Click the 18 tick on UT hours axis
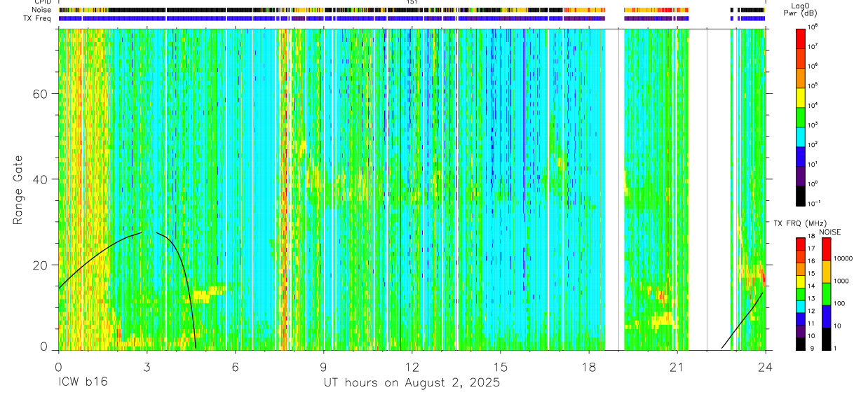 coord(589,366)
